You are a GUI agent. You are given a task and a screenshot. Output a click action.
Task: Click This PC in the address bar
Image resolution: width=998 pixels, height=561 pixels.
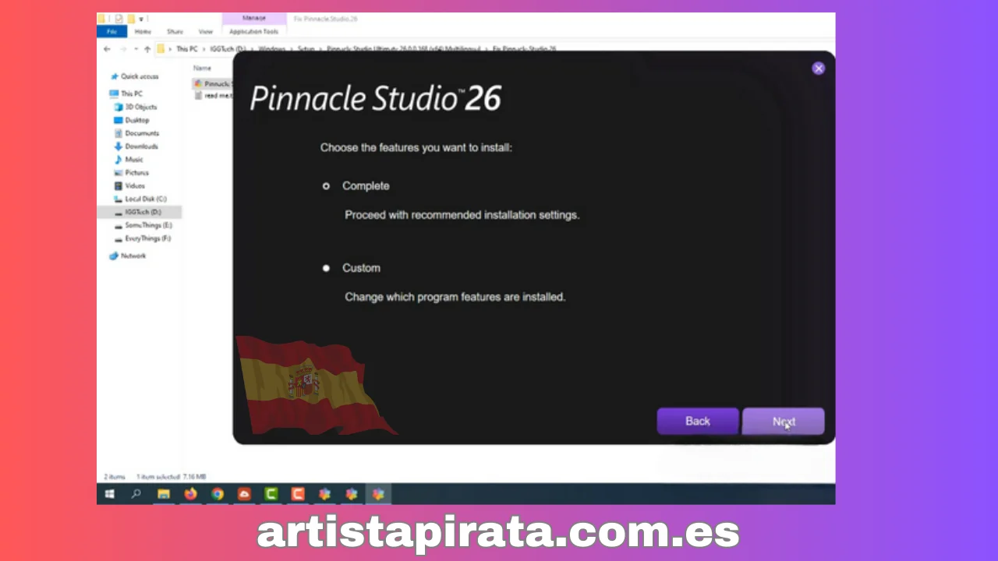186,48
